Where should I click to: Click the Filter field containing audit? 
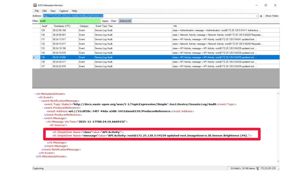(70, 21)
